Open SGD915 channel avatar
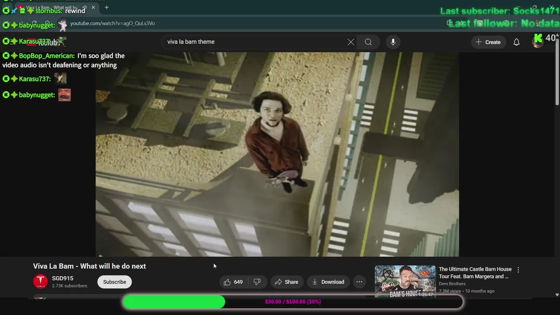Screen dimensions: 560x315 coord(41,282)
